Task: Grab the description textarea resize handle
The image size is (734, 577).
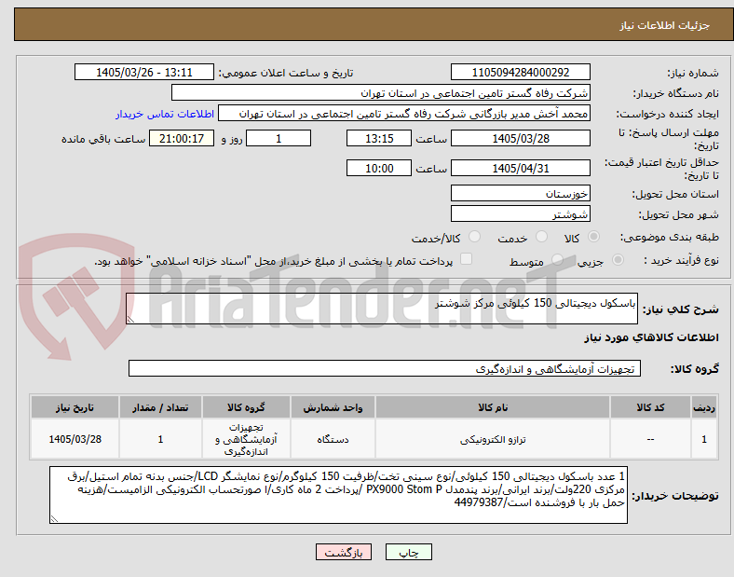Action: pos(130,320)
